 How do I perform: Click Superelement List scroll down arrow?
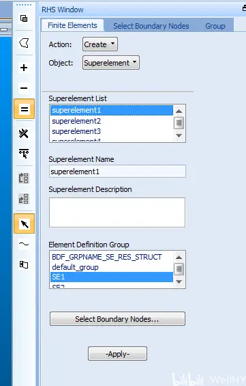pos(179,135)
